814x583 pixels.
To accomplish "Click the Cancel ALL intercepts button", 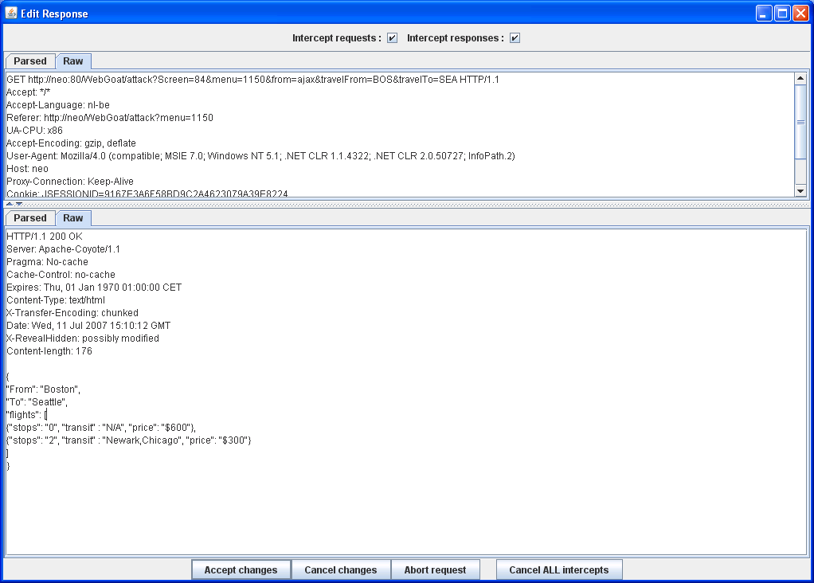I will [558, 570].
